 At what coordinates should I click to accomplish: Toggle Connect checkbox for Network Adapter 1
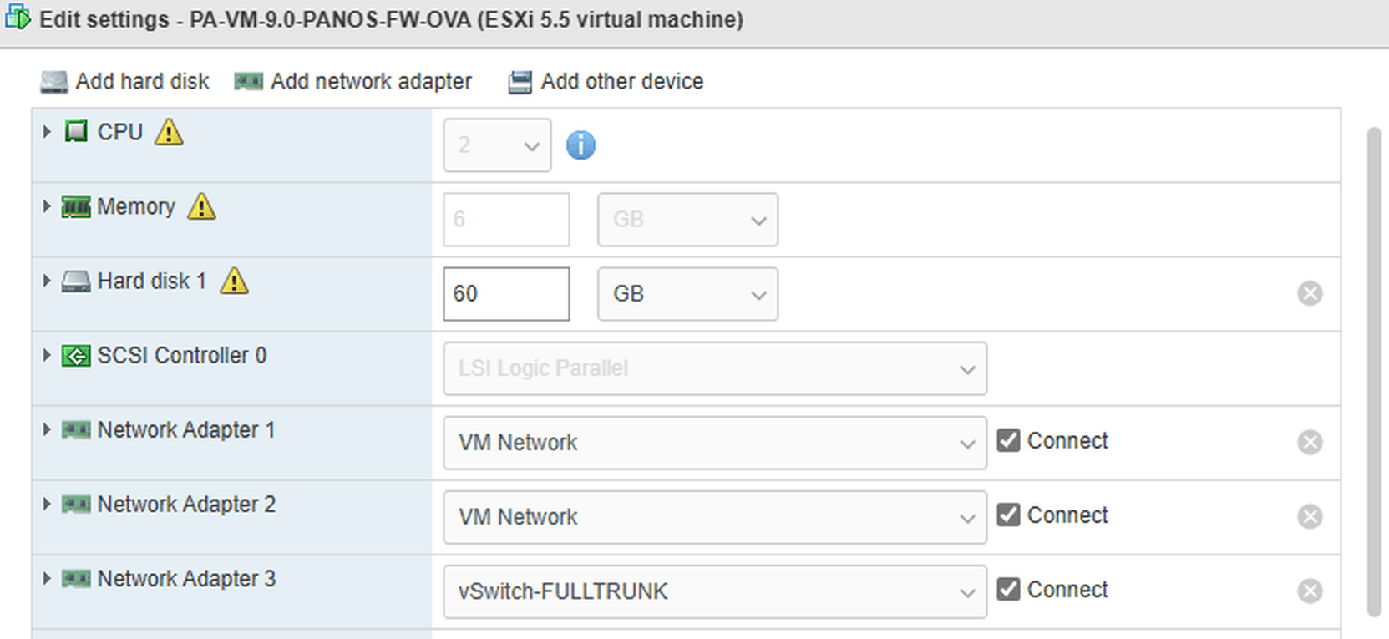(x=1008, y=440)
